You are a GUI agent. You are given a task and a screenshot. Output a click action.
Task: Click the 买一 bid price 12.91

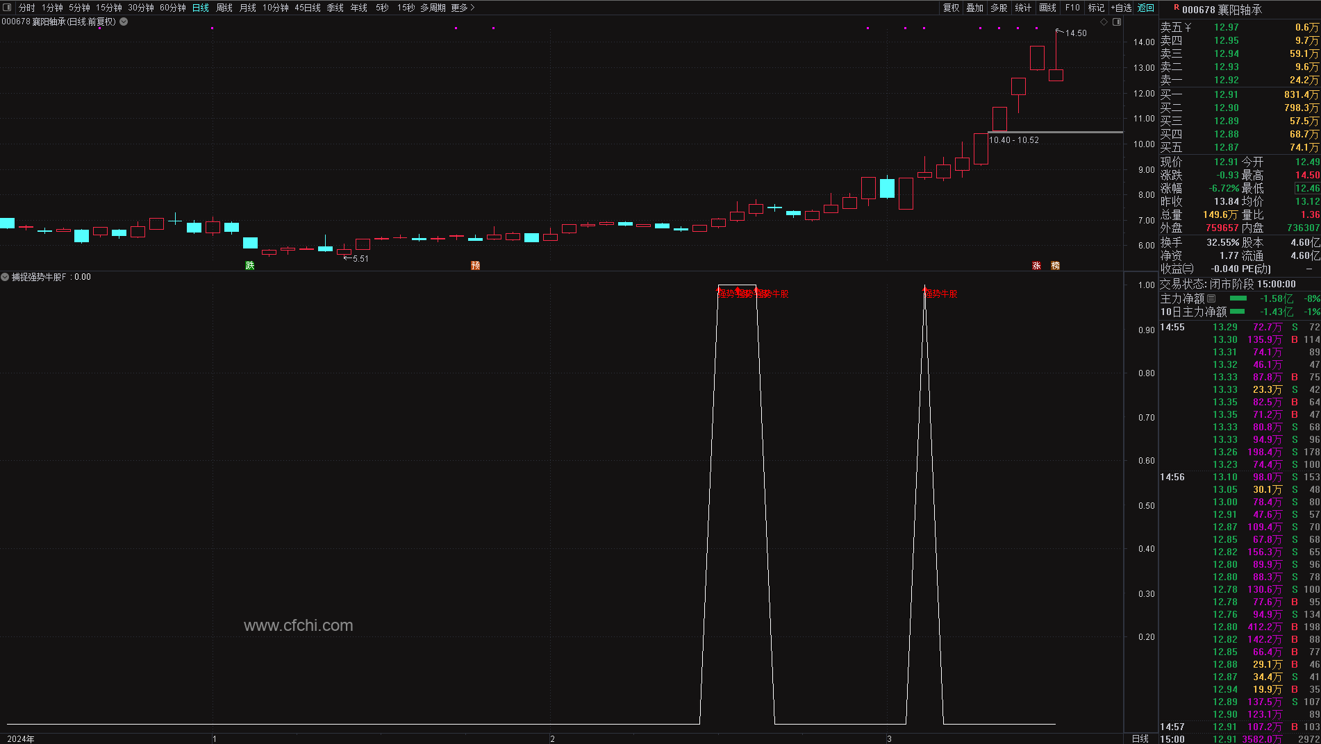coord(1226,94)
